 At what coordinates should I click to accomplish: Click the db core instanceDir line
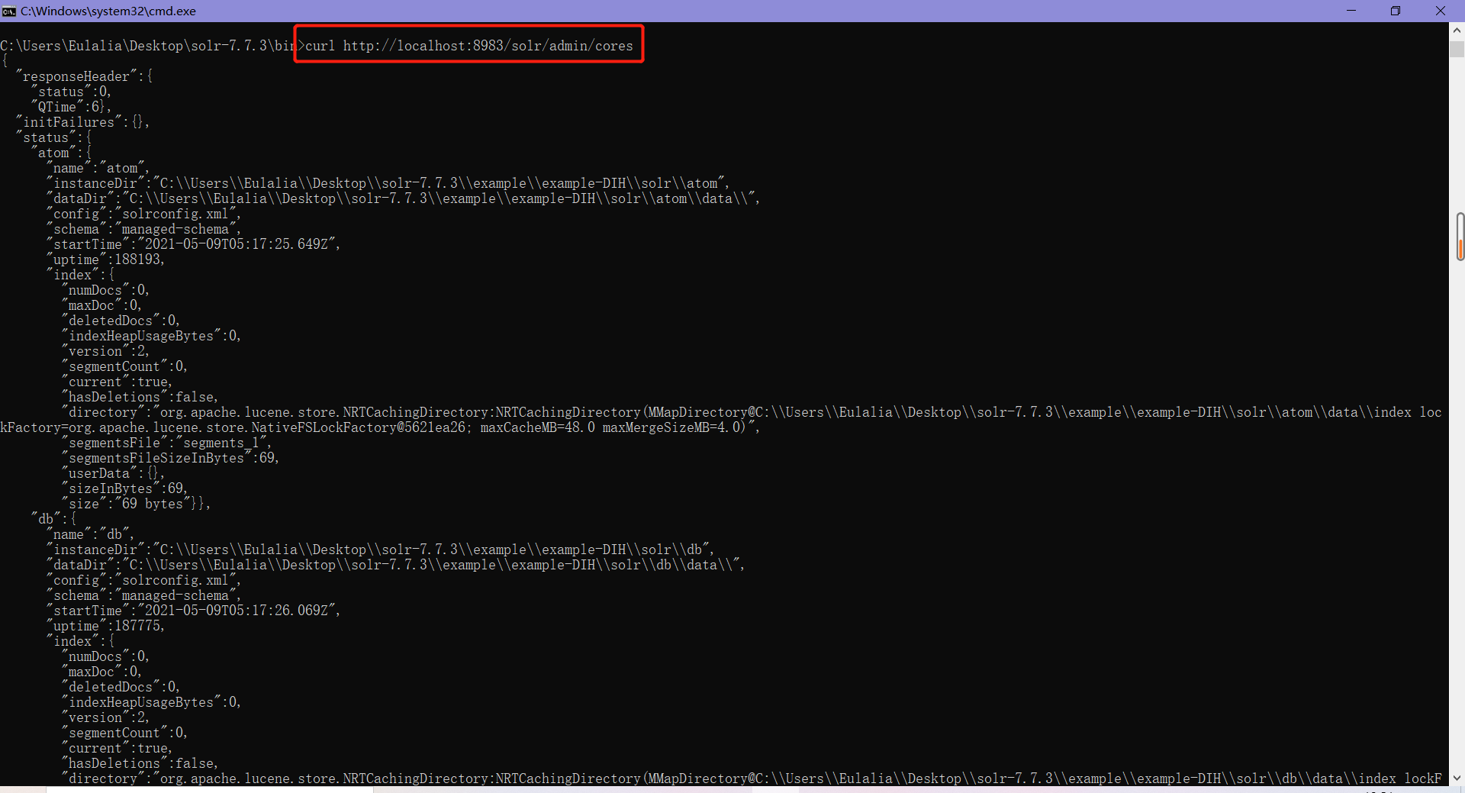click(381, 550)
